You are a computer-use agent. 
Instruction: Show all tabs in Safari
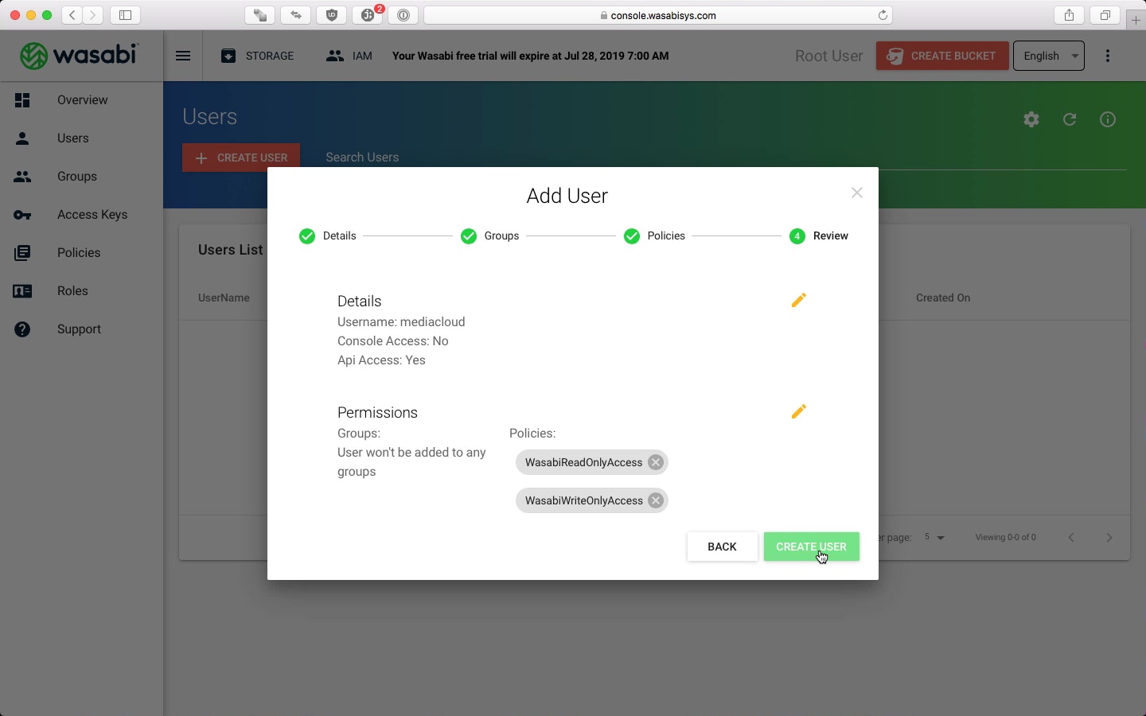click(1105, 15)
